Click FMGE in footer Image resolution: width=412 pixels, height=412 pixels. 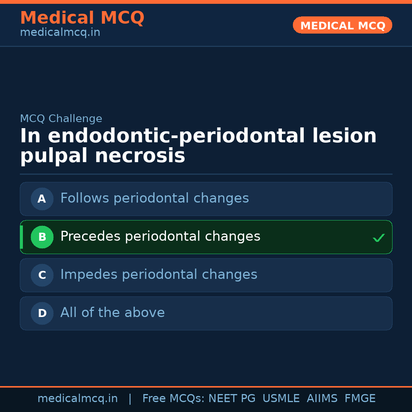click(360, 399)
